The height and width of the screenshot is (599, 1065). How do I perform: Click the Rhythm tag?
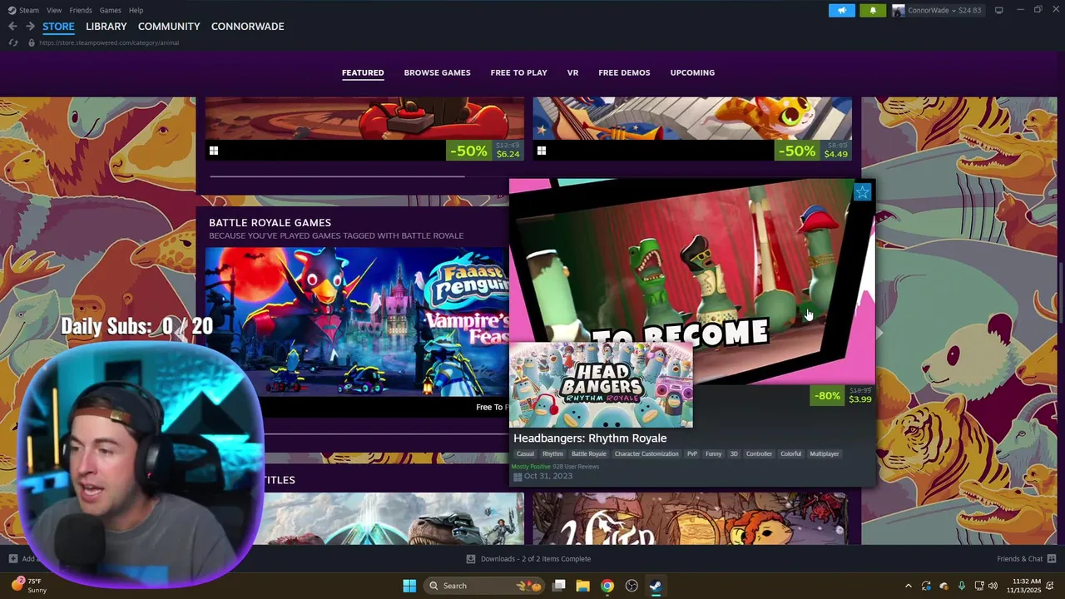click(x=552, y=454)
